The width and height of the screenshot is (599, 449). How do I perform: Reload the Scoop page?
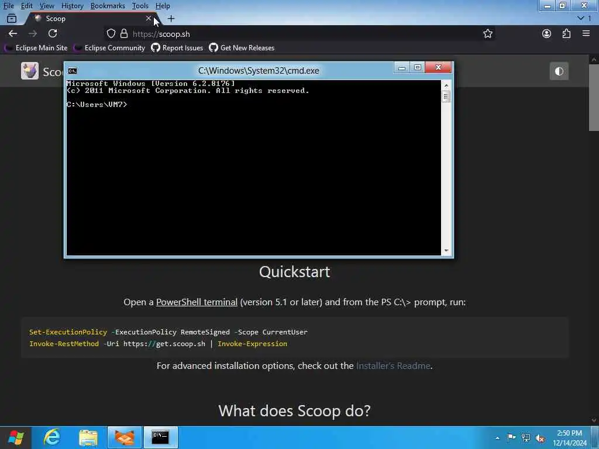[53, 33]
